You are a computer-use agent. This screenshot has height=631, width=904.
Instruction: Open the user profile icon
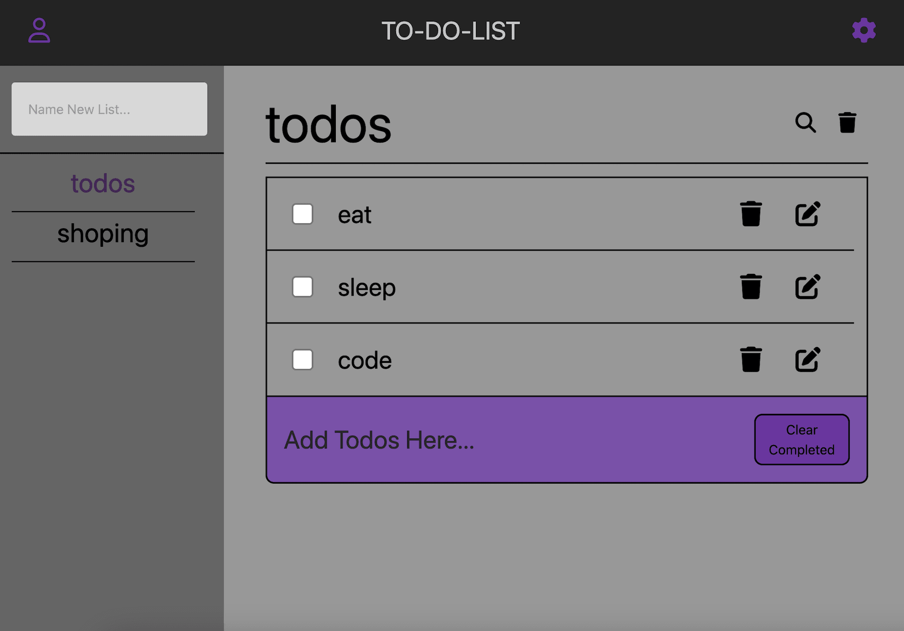pos(39,32)
